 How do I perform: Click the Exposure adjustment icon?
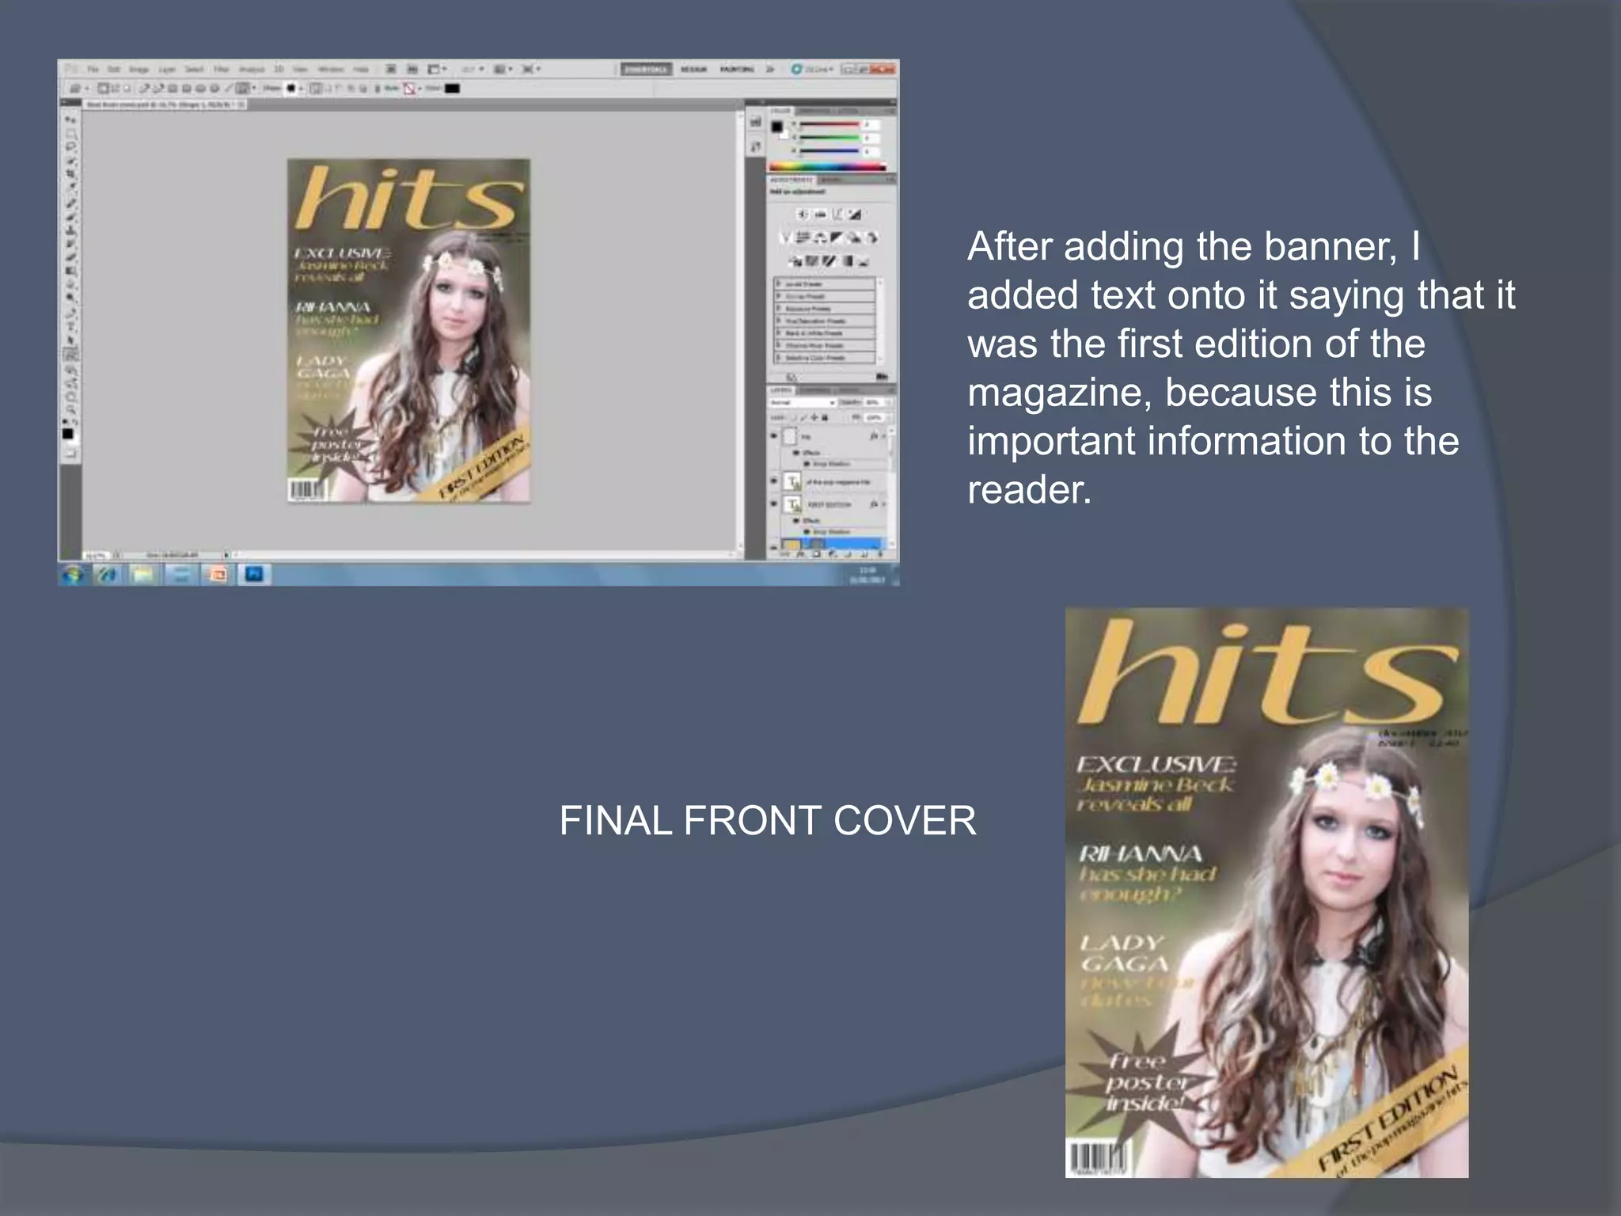coord(855,215)
